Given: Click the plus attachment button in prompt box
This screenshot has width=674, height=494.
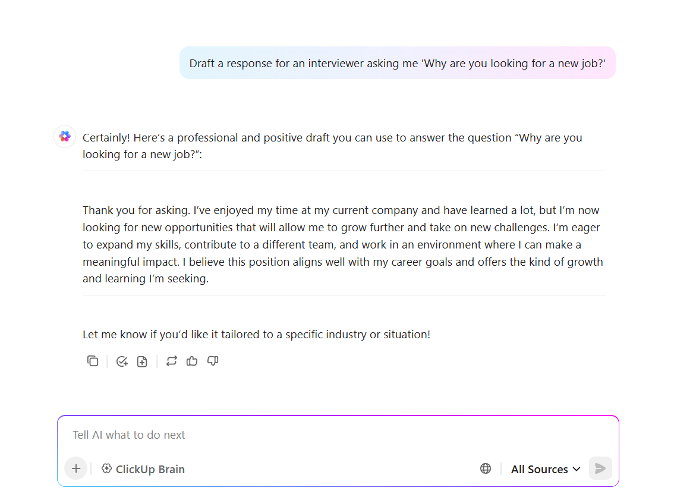Looking at the screenshot, I should pyautogui.click(x=76, y=468).
